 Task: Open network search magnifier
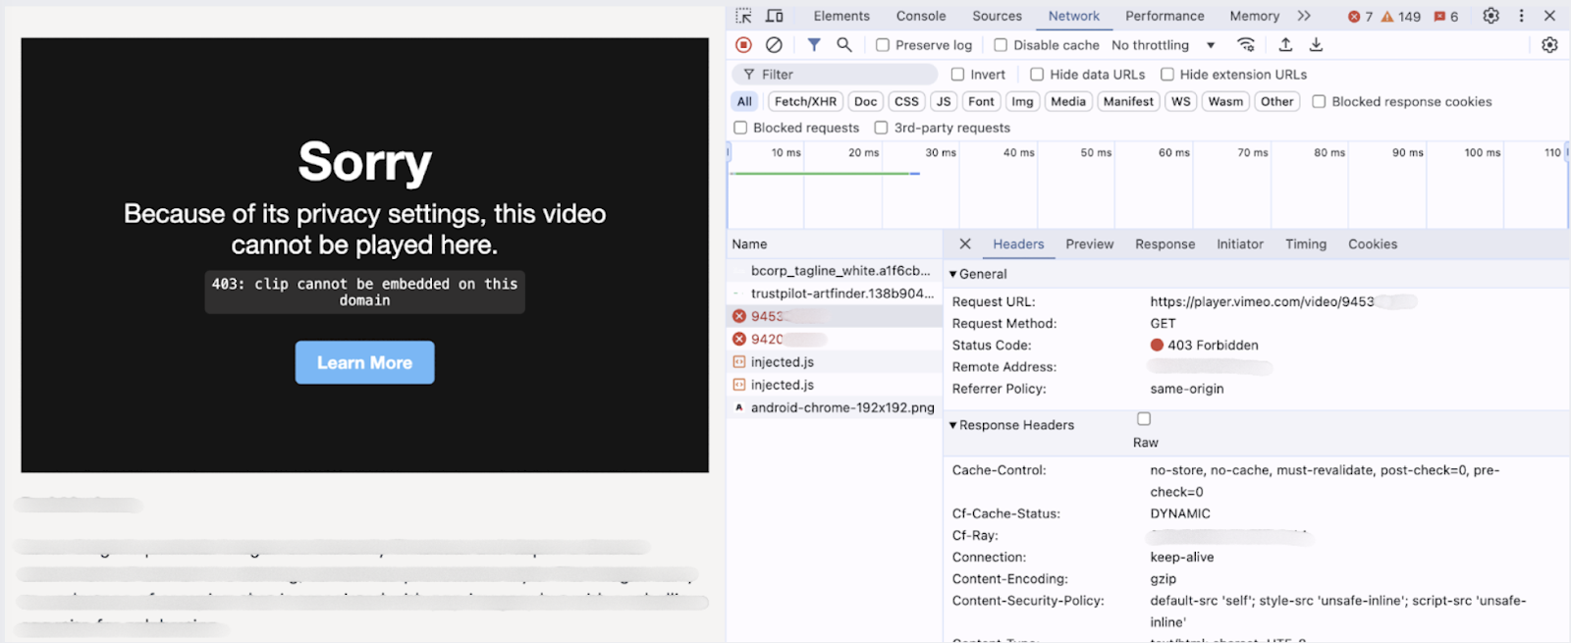point(843,45)
